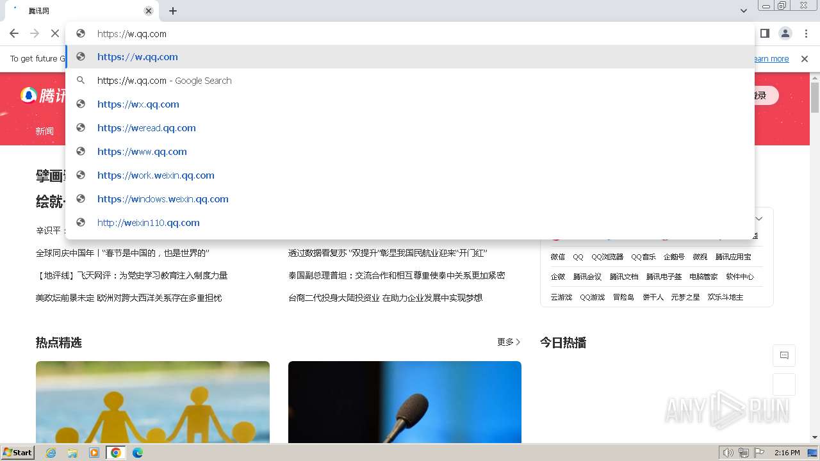Open Windows Media Player in taskbar
Viewport: 820px width, 461px height.
pyautogui.click(x=94, y=453)
